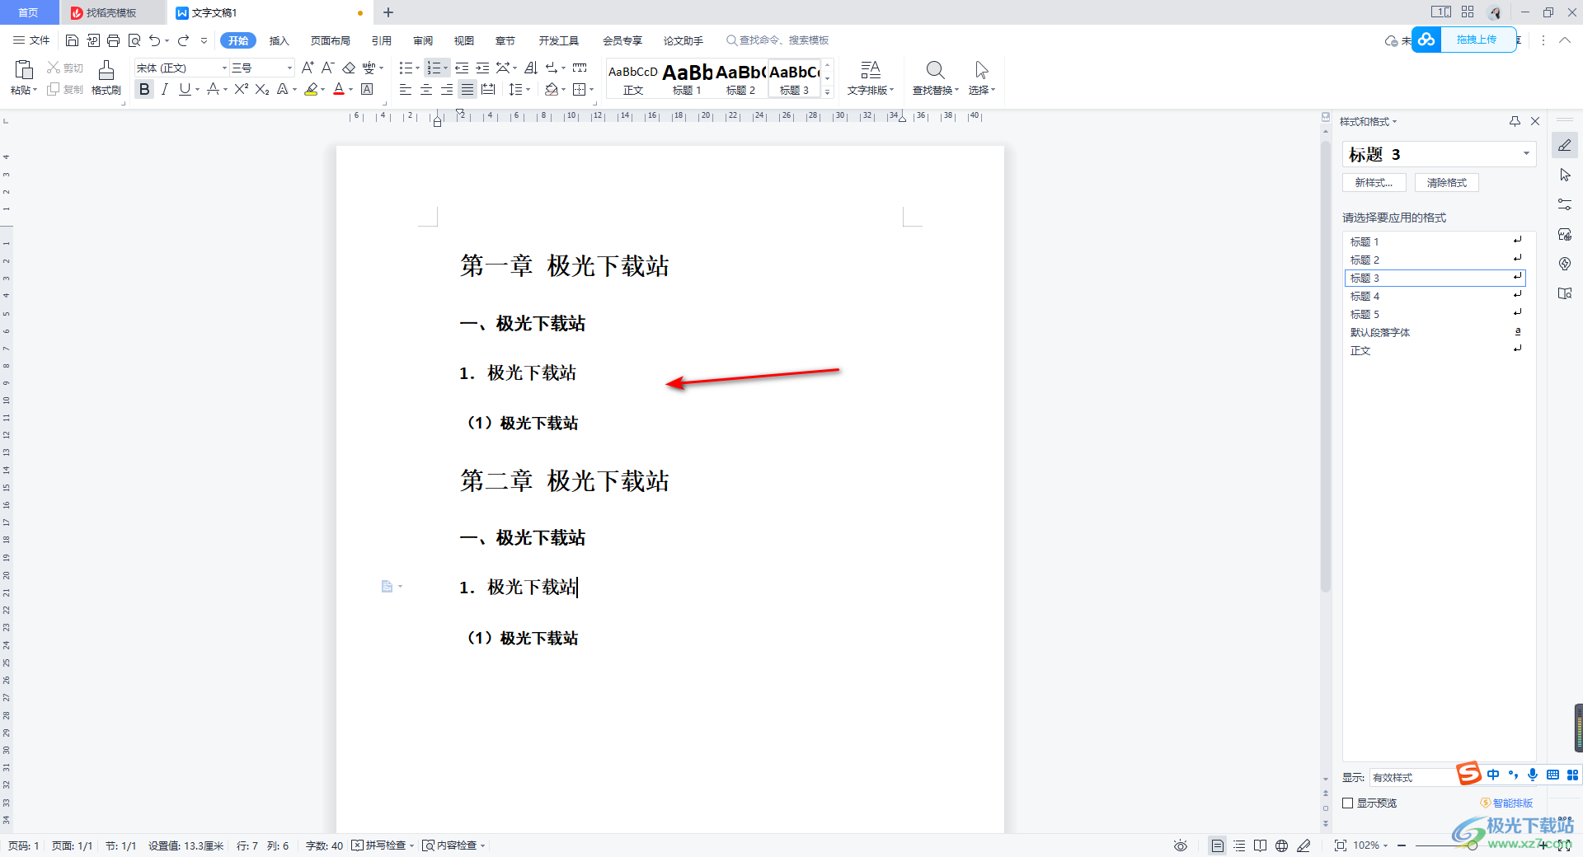1583x857 pixels.
Task: Toggle justify alignment
Action: 467,89
